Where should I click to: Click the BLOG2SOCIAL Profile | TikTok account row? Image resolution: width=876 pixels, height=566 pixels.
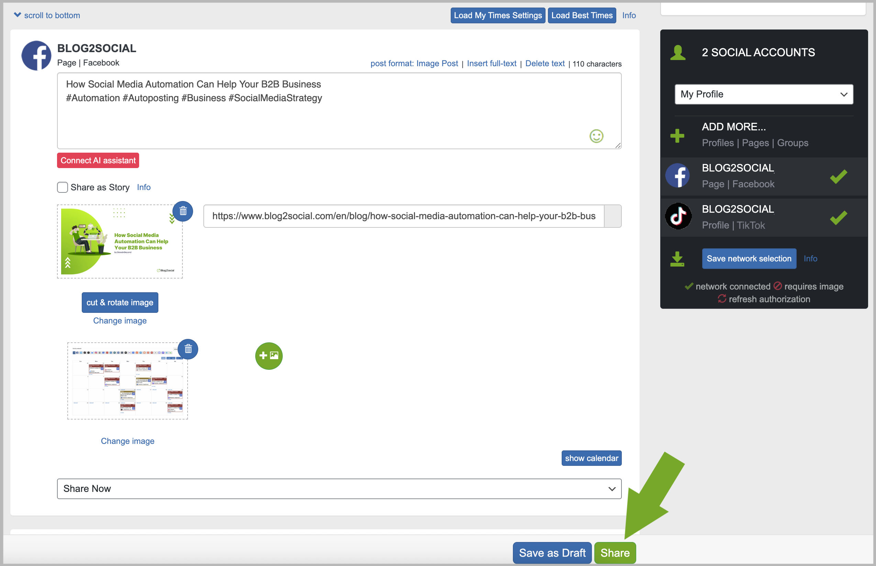click(x=764, y=217)
